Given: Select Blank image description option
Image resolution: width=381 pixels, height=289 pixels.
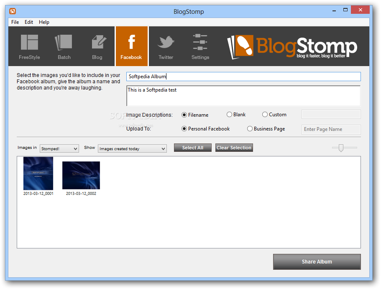Looking at the screenshot, I should [236, 115].
